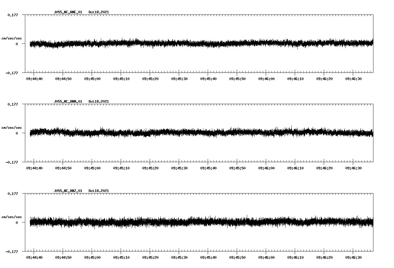Click the cm/sec/sec unit label on the HNZ plot
394x268 pixels.
click(x=12, y=217)
